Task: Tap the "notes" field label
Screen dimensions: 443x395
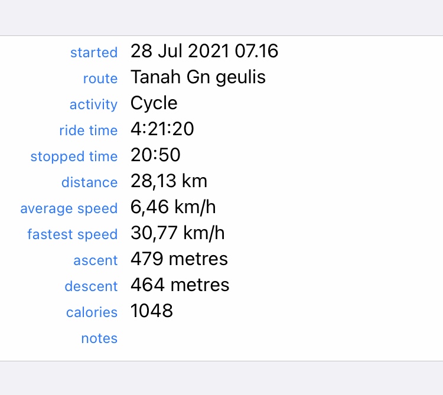Action: pyautogui.click(x=99, y=338)
